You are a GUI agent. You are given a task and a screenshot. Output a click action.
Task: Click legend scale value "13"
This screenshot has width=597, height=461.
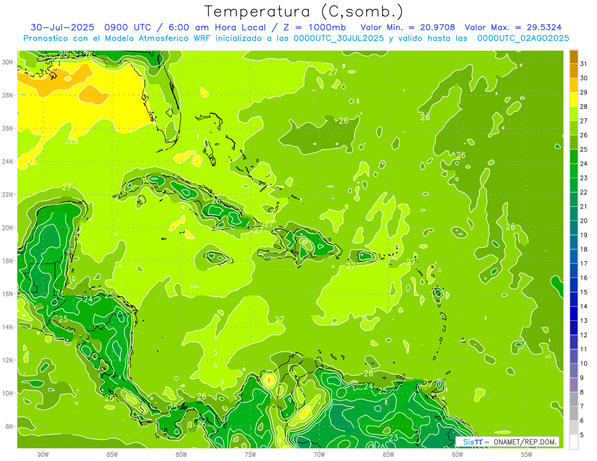coord(584,321)
